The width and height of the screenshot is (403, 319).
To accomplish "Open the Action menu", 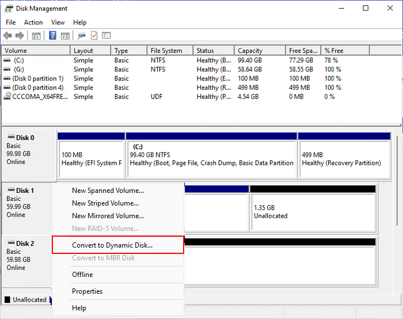I will point(33,22).
